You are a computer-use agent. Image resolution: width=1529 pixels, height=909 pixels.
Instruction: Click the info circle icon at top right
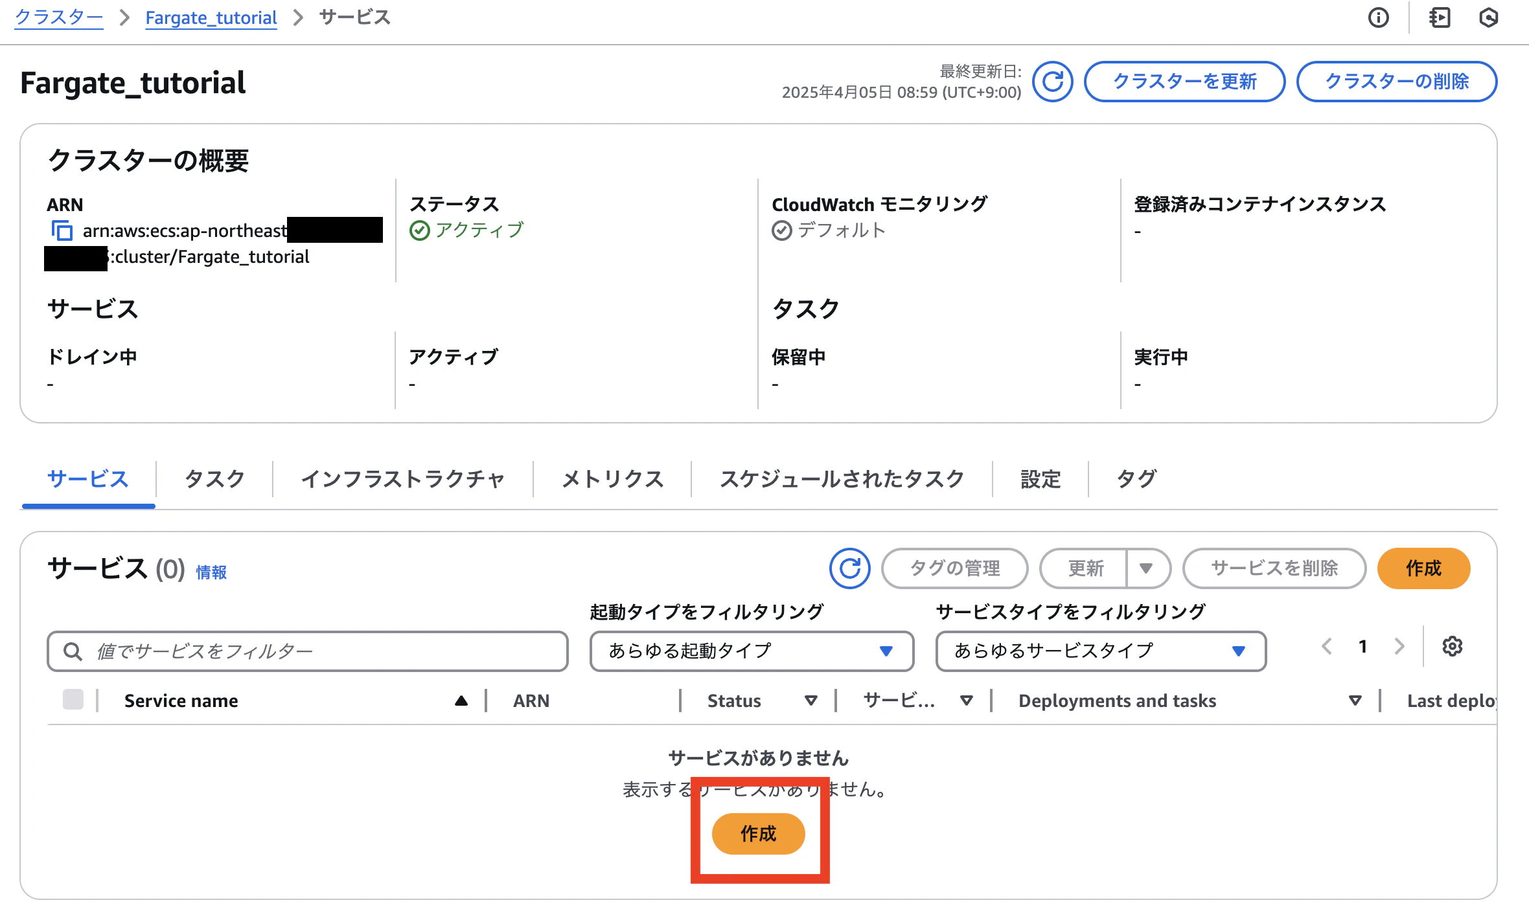tap(1378, 17)
